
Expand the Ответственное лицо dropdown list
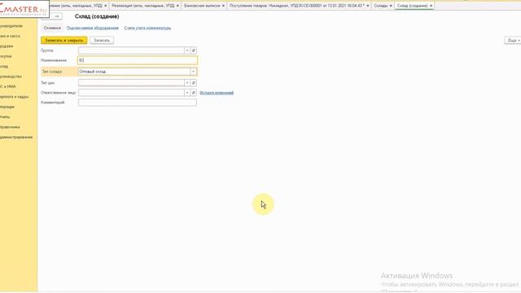coord(187,93)
